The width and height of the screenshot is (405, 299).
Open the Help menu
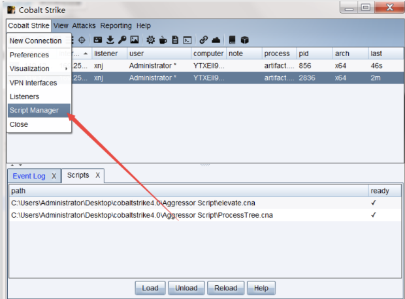point(143,26)
